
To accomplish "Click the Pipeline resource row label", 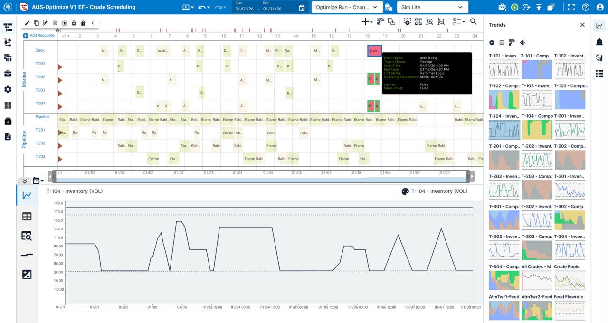I will pos(42,117).
